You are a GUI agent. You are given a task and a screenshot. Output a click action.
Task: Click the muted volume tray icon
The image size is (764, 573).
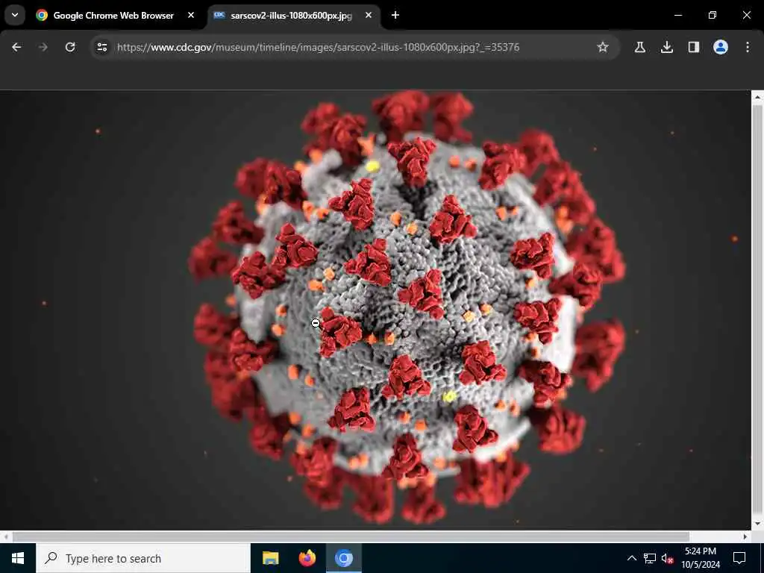click(x=668, y=558)
